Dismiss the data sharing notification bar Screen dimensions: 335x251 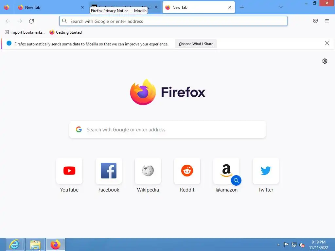pos(327,43)
